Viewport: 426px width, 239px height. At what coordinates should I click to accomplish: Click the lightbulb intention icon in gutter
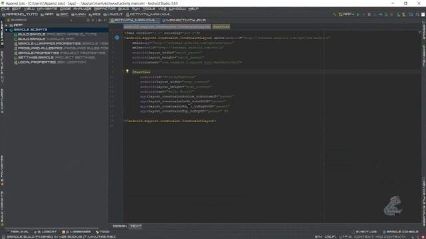(127, 71)
